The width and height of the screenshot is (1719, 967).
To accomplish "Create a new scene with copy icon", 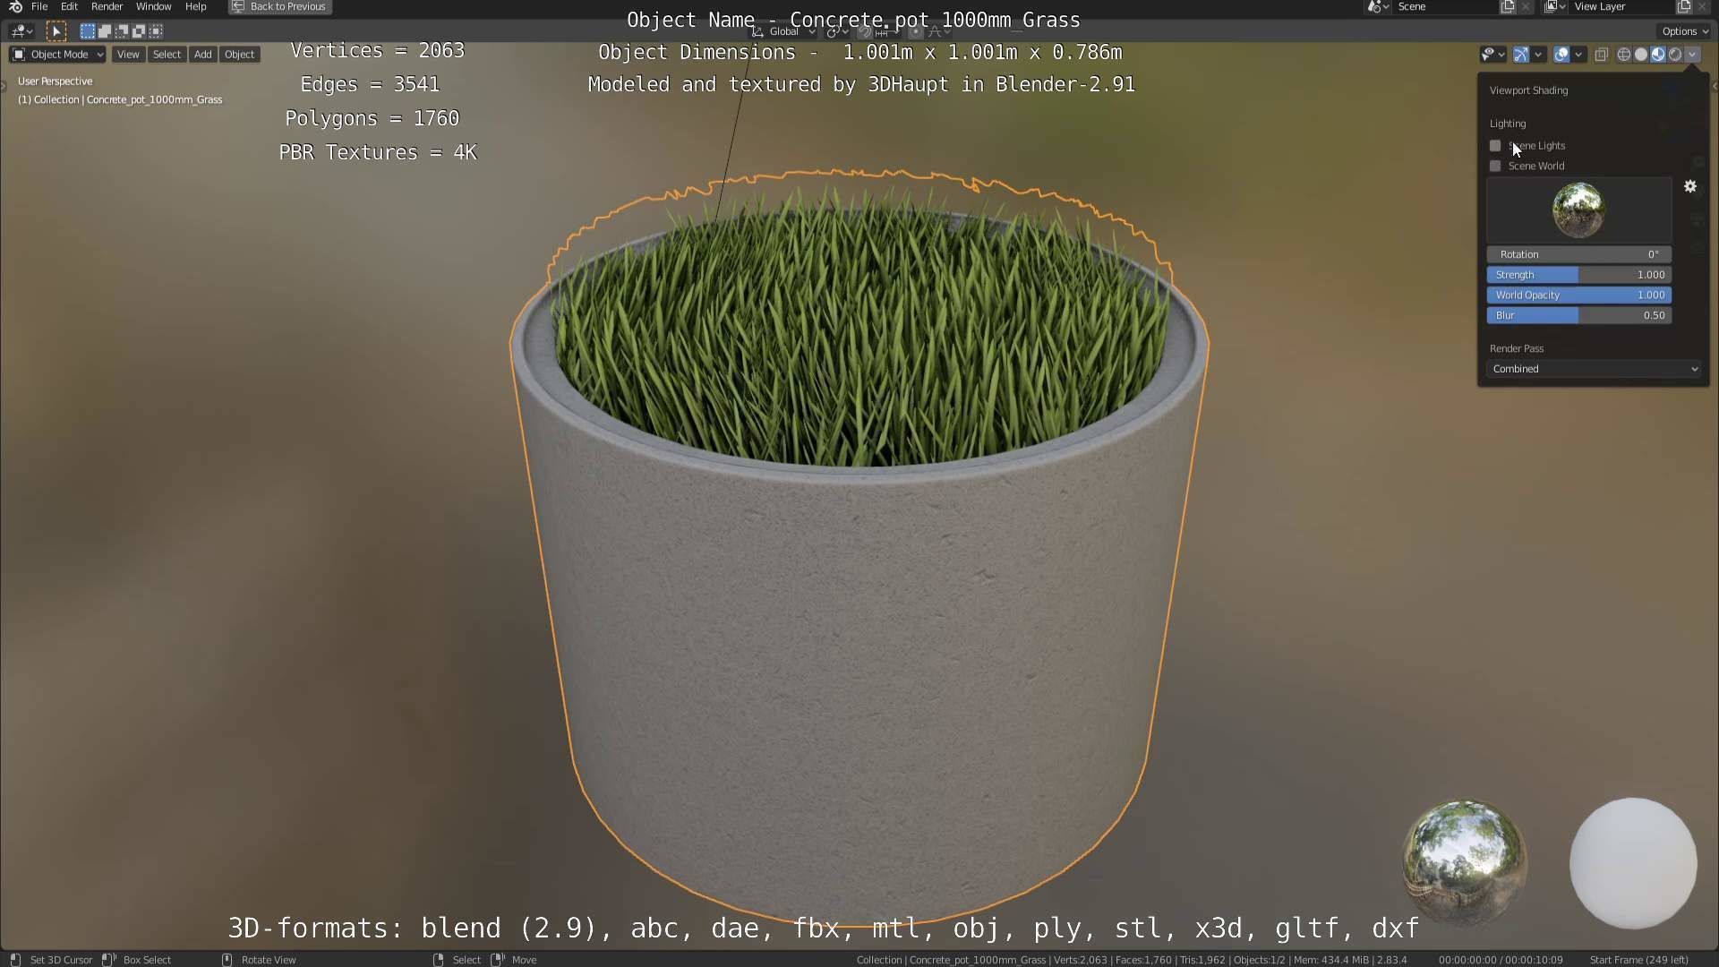I will pos(1508,6).
